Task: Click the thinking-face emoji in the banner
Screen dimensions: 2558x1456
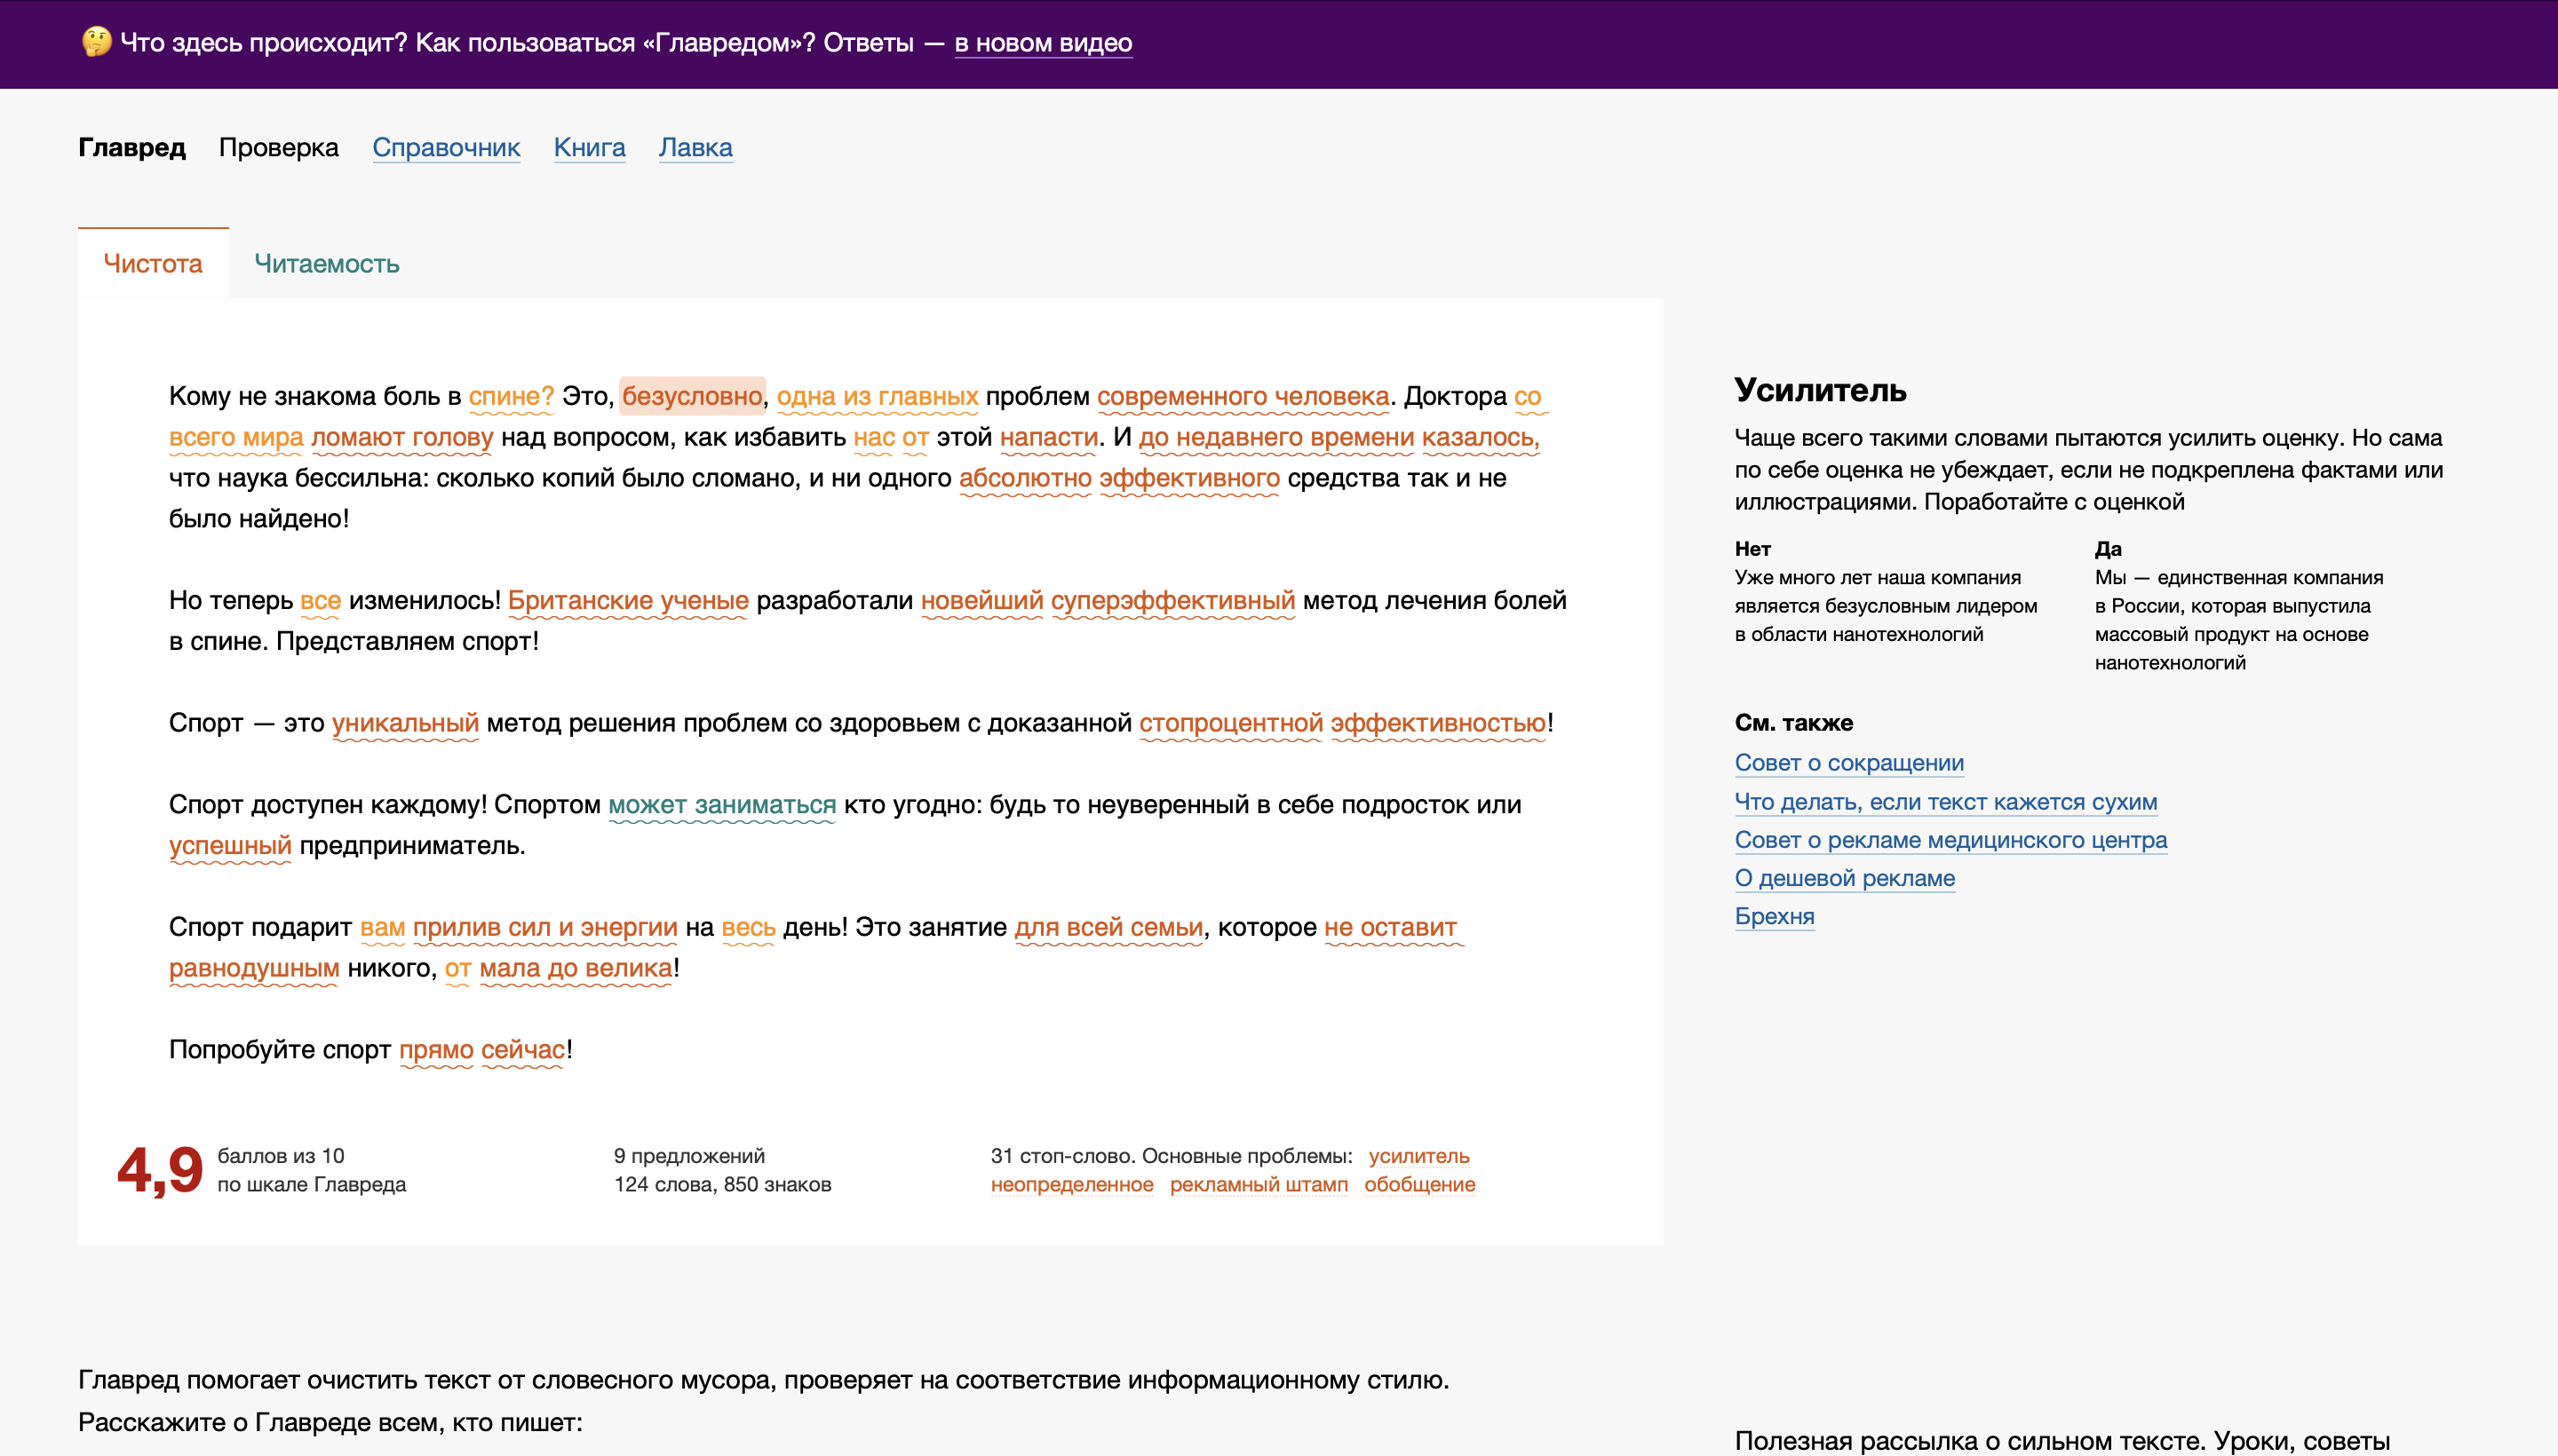Action: (96, 42)
